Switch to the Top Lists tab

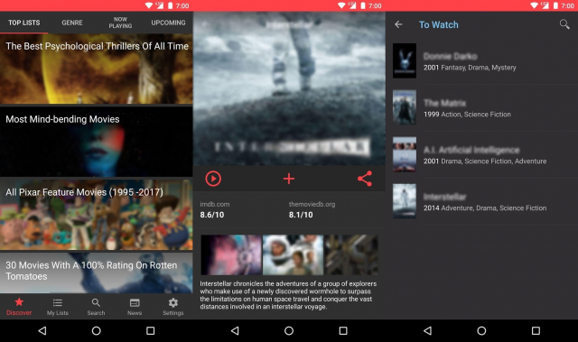click(24, 23)
